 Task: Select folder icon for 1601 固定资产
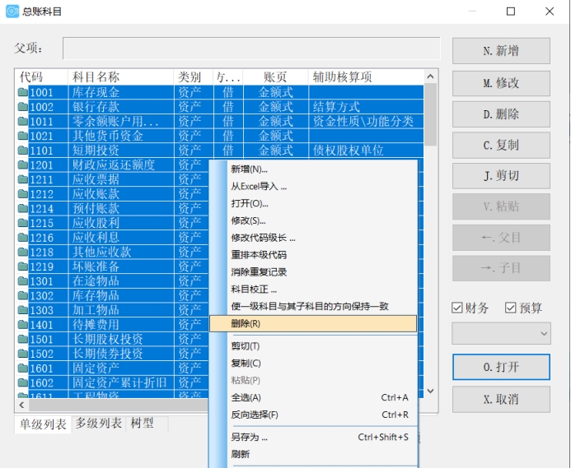(x=23, y=368)
